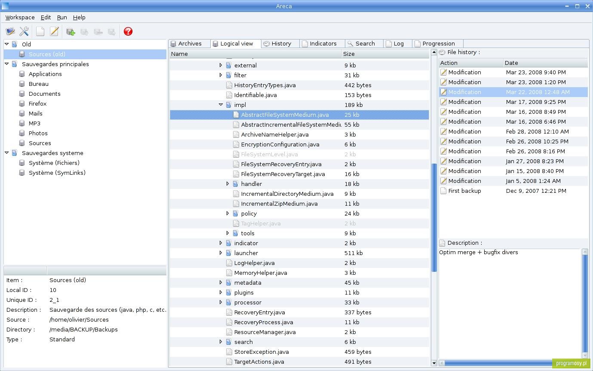Click the description box vertical scrollbar
Viewport: 593px width, 371px height.
[585, 303]
